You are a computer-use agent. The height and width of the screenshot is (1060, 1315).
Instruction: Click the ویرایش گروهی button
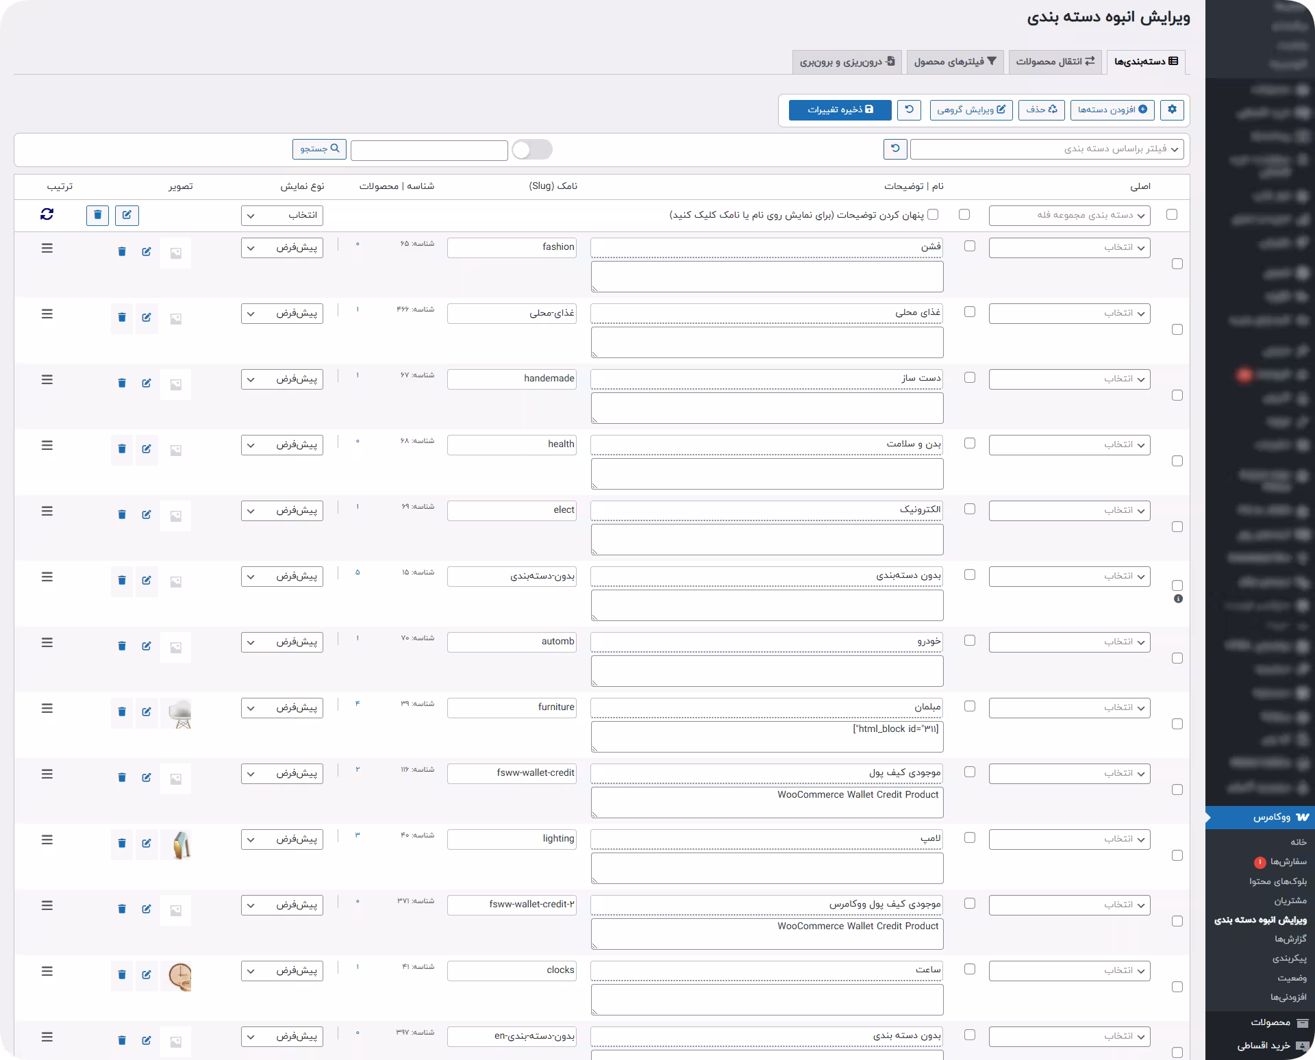click(x=971, y=110)
